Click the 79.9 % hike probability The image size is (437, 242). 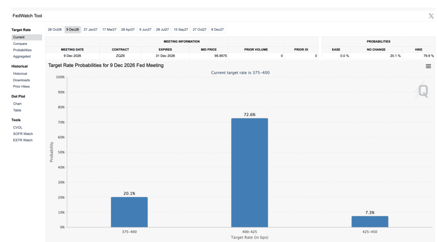pyautogui.click(x=428, y=56)
